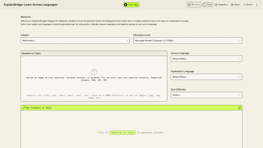This screenshot has height=148, width=263.
Task: Remove the Medium quiz difficulty value
Action: [240, 95]
